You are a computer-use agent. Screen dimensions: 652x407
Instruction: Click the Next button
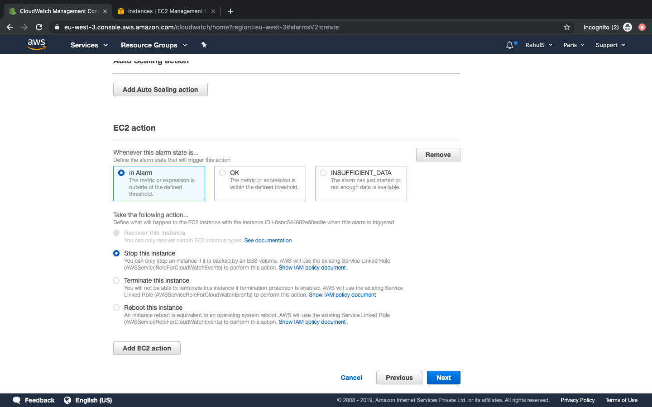[443, 378]
